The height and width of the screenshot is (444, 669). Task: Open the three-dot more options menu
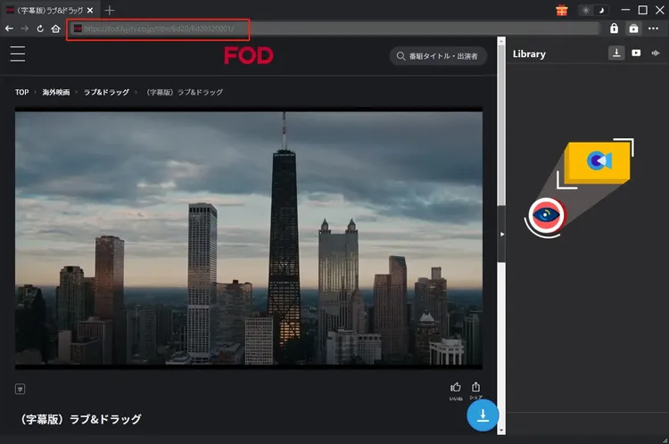[654, 29]
